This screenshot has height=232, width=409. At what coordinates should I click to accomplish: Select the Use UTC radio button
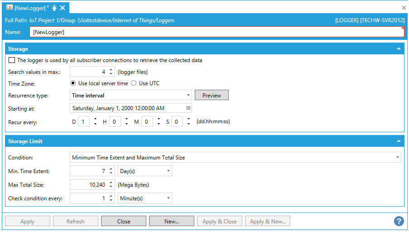[134, 83]
